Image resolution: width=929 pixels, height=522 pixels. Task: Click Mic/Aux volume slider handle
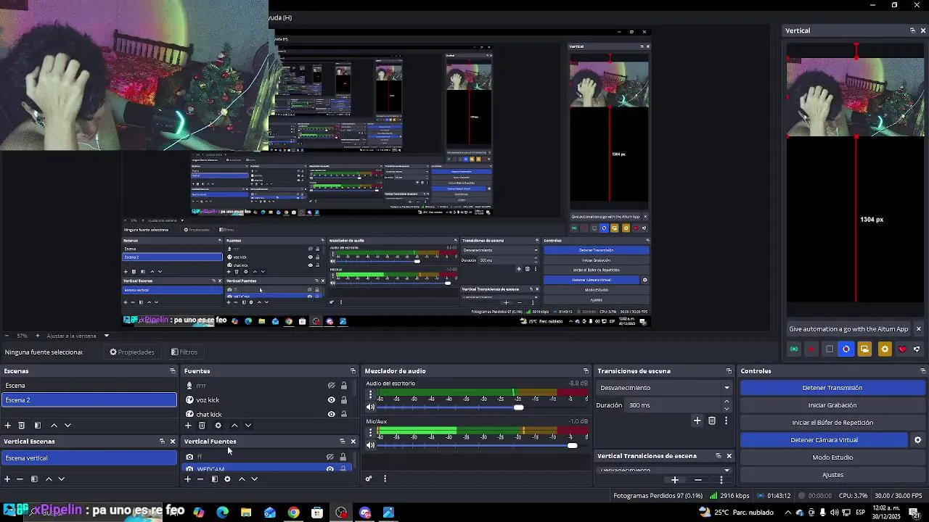click(572, 445)
